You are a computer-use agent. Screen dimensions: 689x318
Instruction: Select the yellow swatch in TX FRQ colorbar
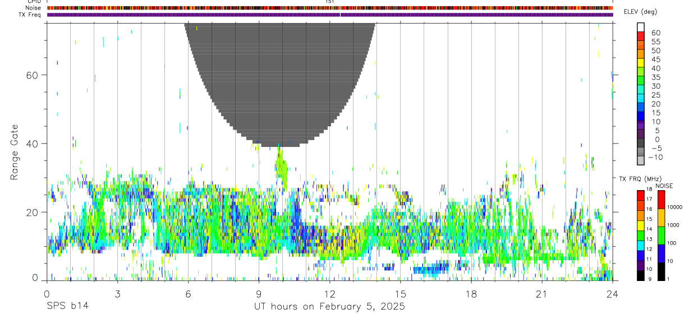coord(641,225)
